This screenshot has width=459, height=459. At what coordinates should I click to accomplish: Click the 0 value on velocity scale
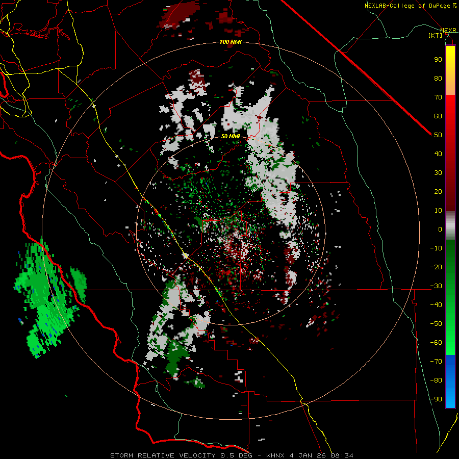[440, 229]
